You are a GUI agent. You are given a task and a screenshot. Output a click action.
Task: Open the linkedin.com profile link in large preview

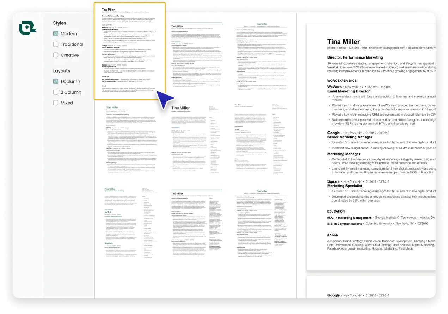click(x=422, y=48)
